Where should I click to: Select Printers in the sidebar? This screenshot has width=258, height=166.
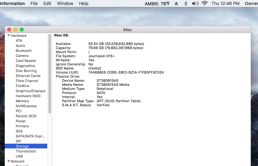(22, 126)
